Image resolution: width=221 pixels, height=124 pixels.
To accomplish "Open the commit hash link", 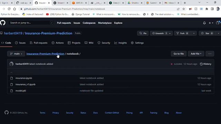I will (178, 64).
